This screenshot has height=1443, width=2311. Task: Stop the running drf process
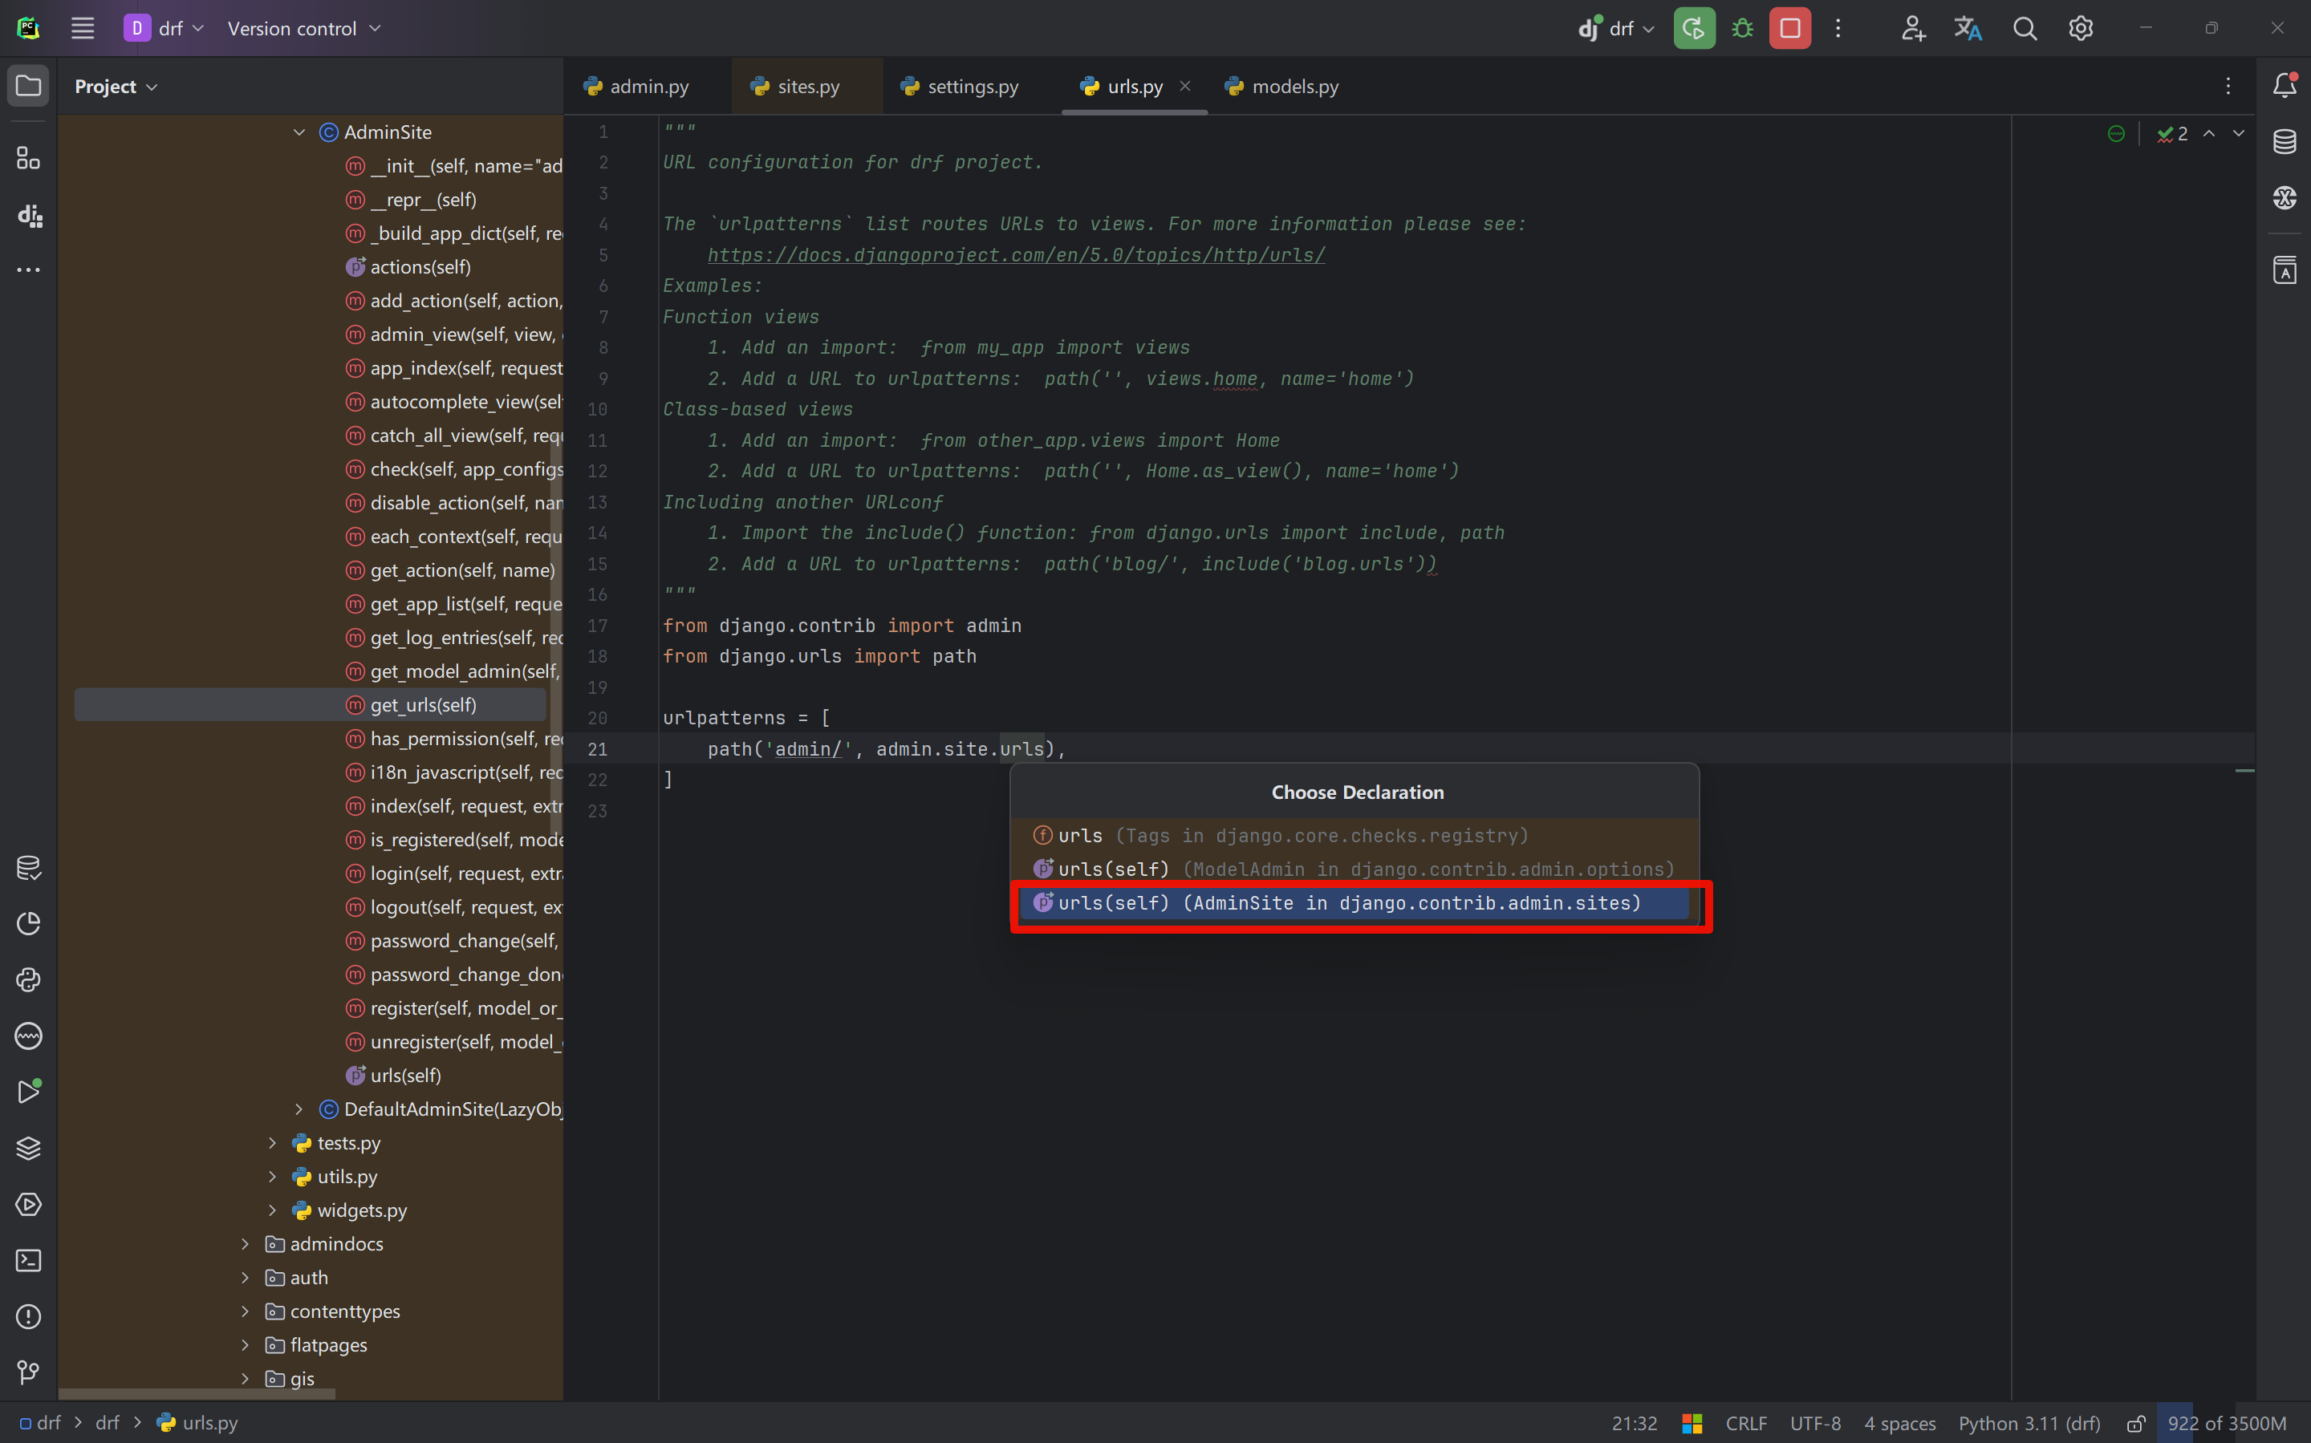(x=1789, y=29)
